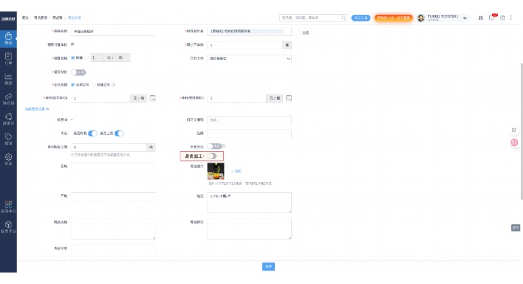
Task: Focus the minimum order quantity input
Action: coord(245,45)
